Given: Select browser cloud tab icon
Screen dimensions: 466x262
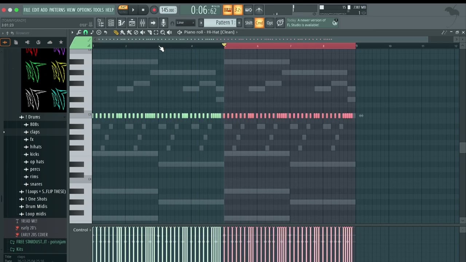Looking at the screenshot, I should point(50,42).
